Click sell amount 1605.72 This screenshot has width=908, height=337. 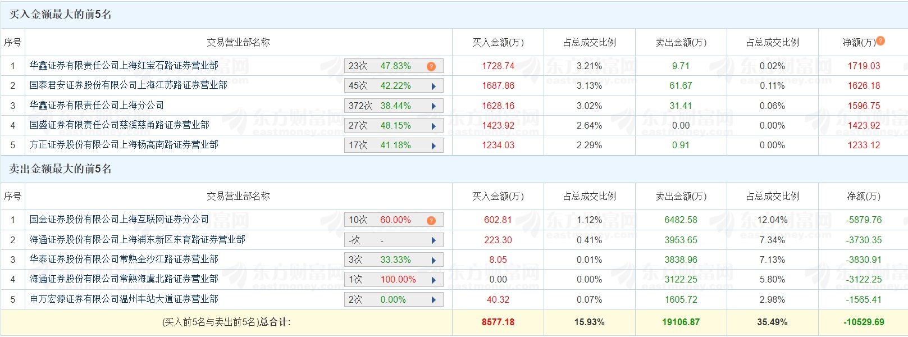[681, 299]
